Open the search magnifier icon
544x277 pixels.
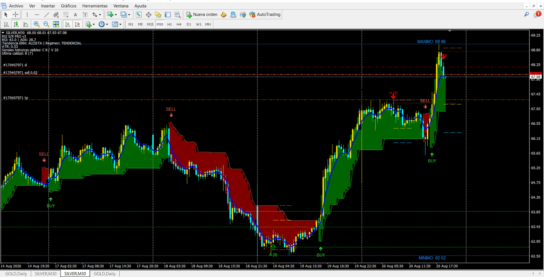[526, 14]
